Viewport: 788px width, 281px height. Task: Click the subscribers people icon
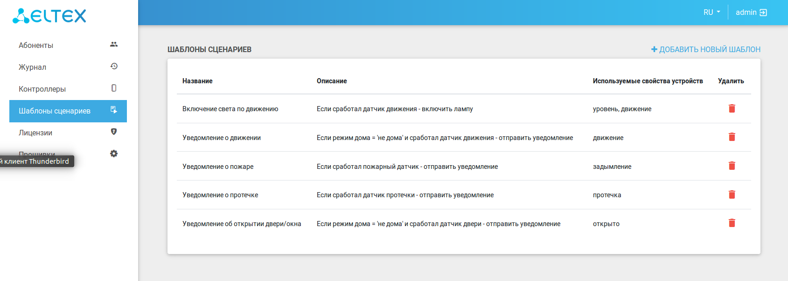coord(114,45)
